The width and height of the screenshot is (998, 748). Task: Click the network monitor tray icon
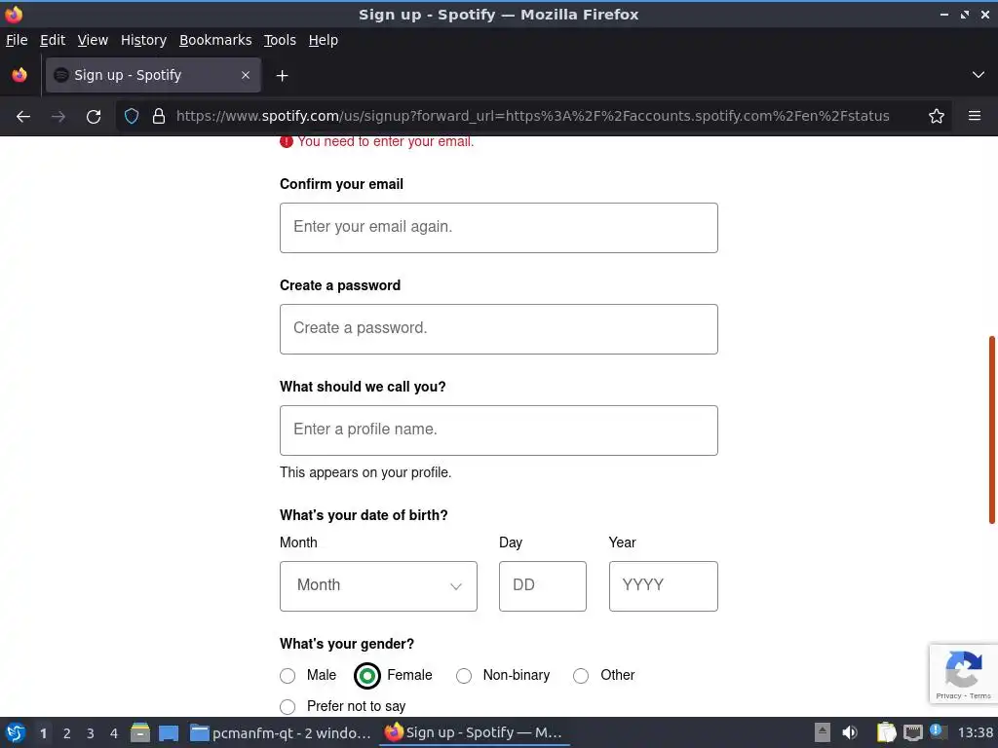pyautogui.click(x=912, y=732)
